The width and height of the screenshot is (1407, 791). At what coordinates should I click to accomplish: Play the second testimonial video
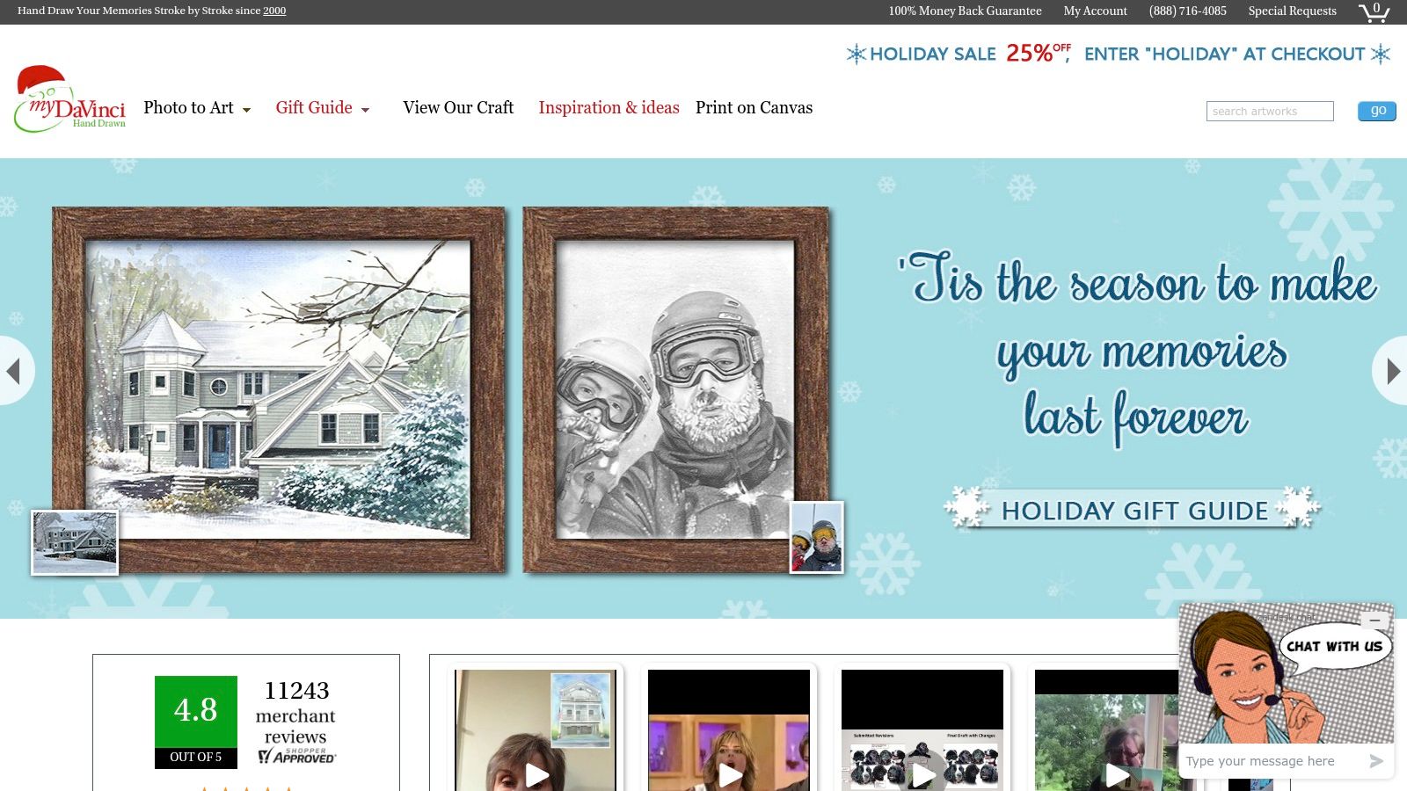729,773
